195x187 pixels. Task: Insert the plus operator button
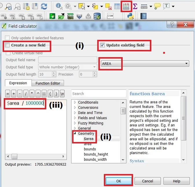tap(14, 93)
